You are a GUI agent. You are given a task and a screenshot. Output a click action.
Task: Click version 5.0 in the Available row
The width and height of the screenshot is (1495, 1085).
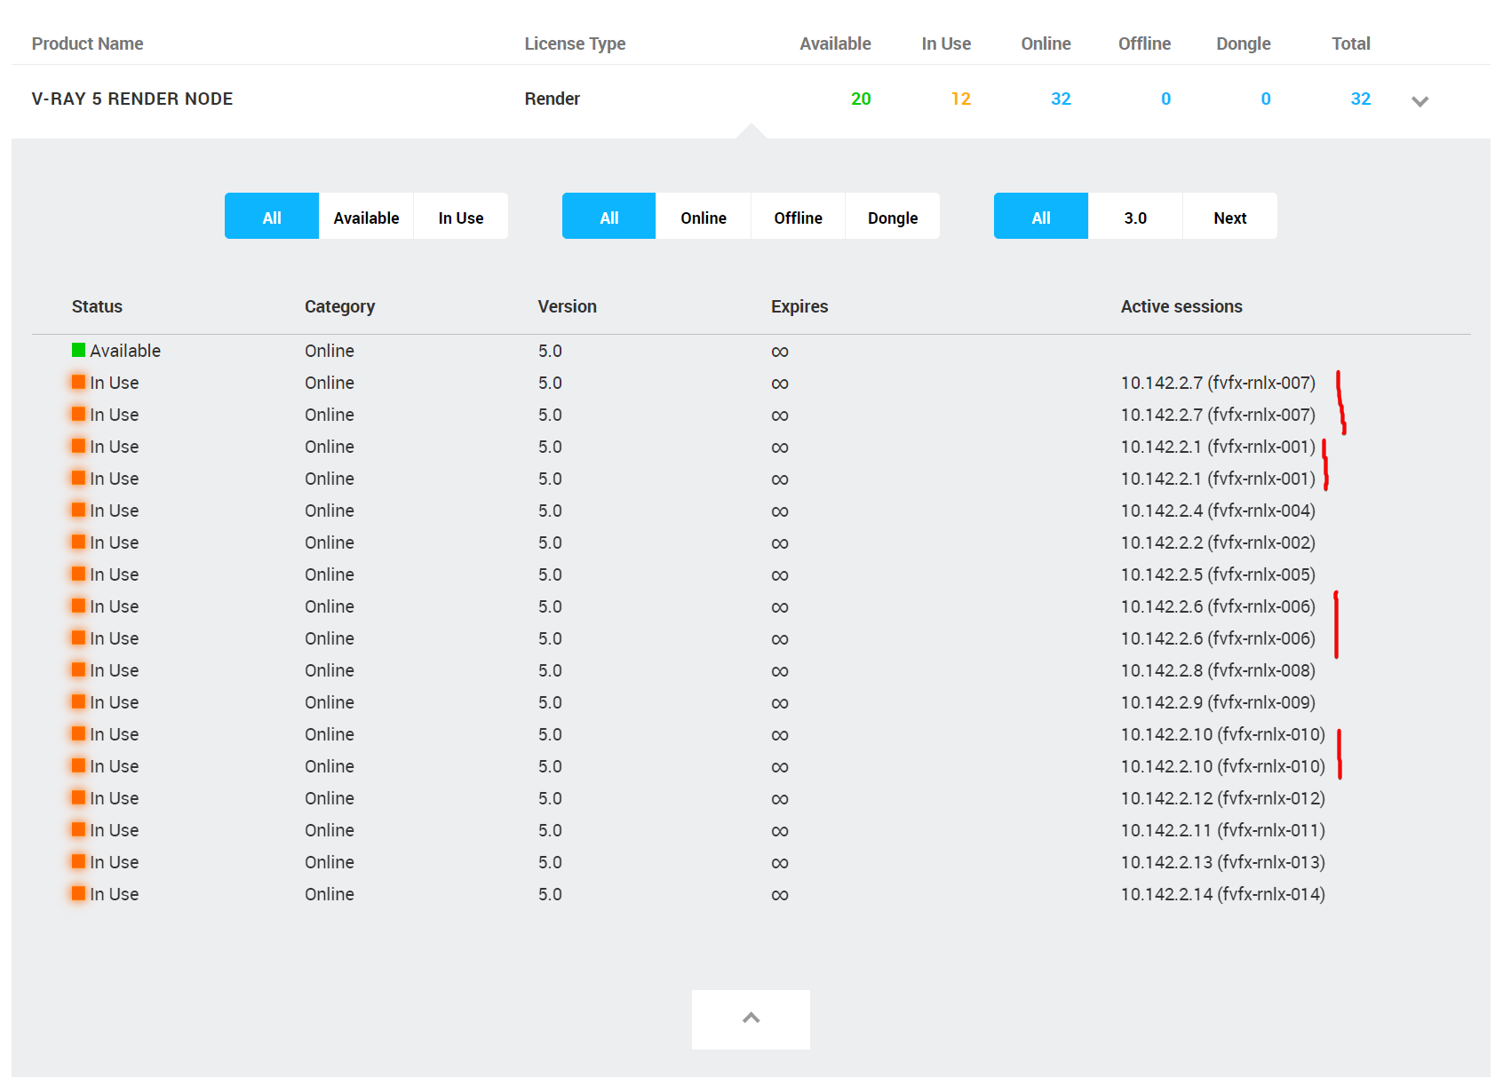point(550,351)
